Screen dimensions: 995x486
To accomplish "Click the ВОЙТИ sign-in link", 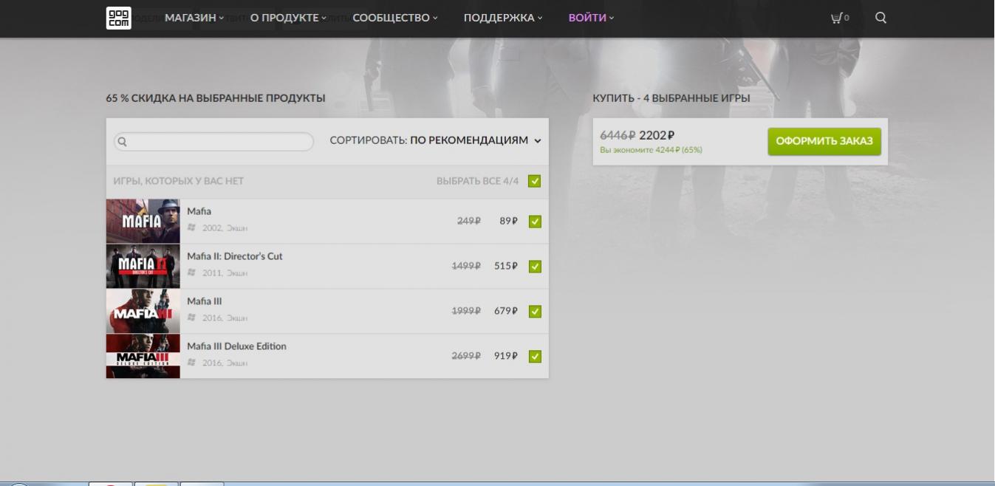I will pyautogui.click(x=591, y=18).
